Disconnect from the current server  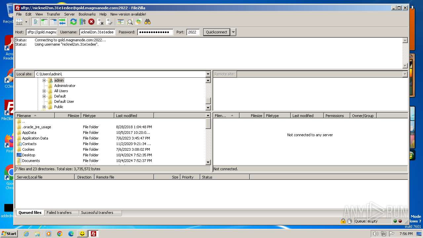(100, 22)
